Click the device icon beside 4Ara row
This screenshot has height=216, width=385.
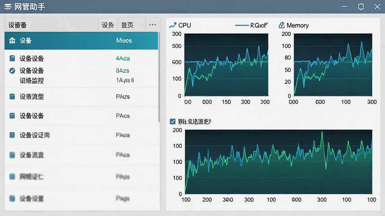[12, 58]
